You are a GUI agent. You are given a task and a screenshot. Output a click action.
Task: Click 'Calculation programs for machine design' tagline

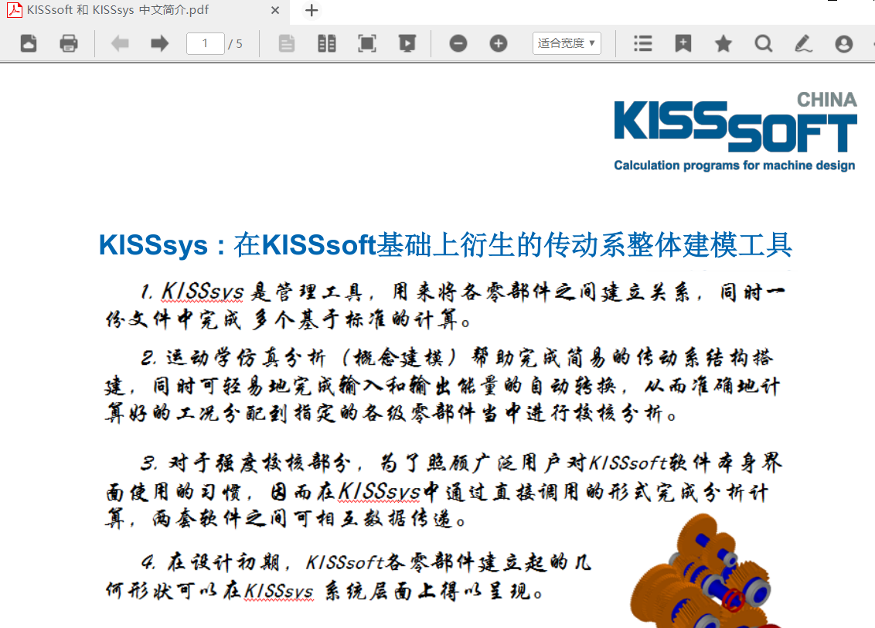point(734,166)
